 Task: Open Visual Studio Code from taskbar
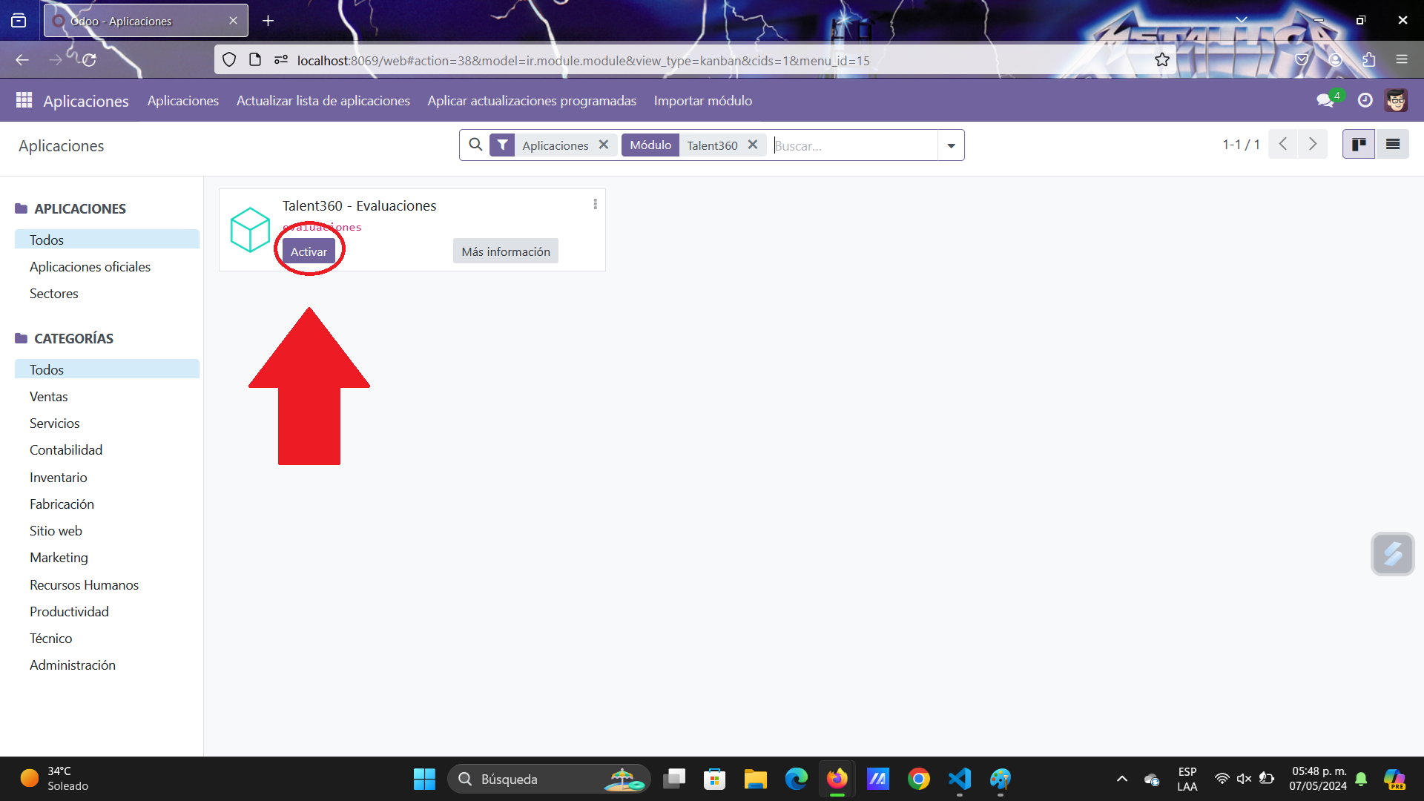point(959,779)
